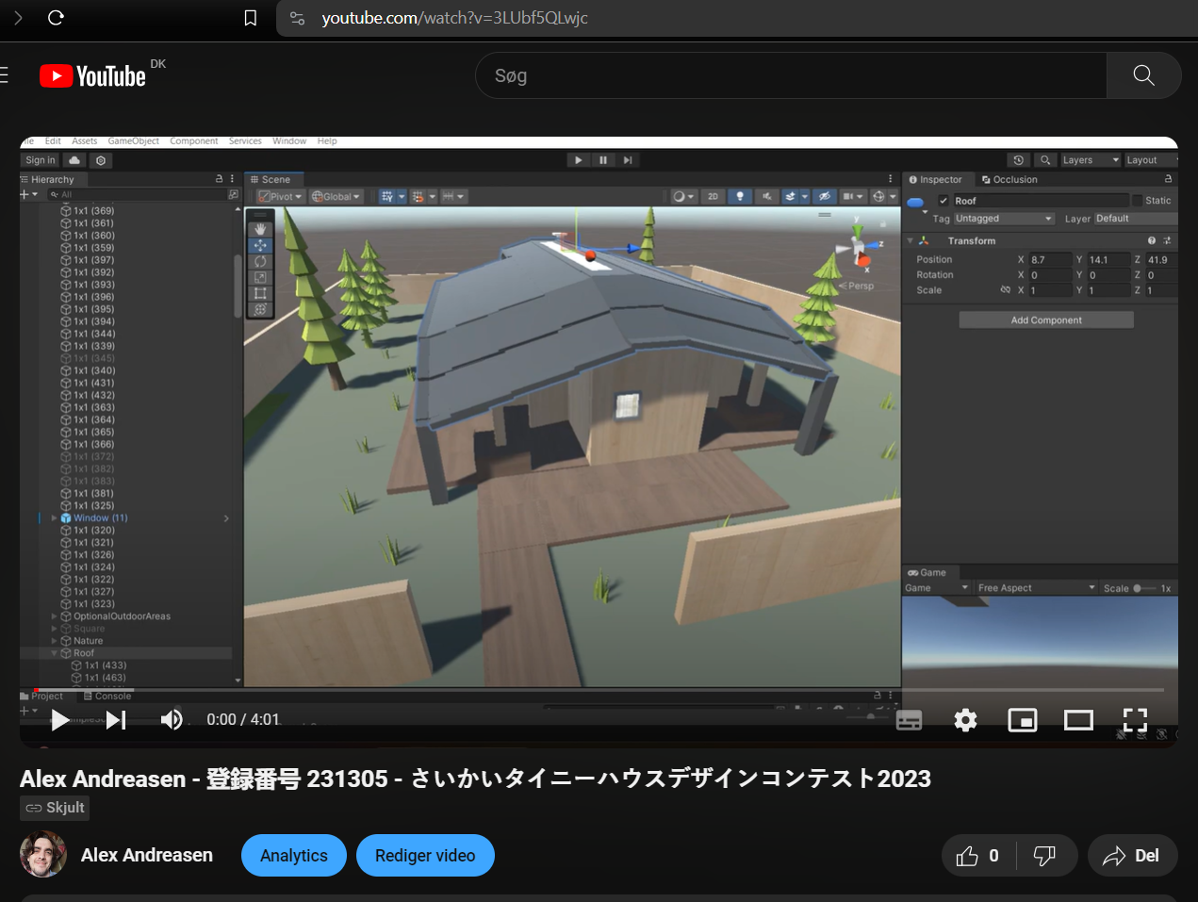Toggle 2D view mode in the Scene view
The width and height of the screenshot is (1198, 902).
pyautogui.click(x=714, y=196)
